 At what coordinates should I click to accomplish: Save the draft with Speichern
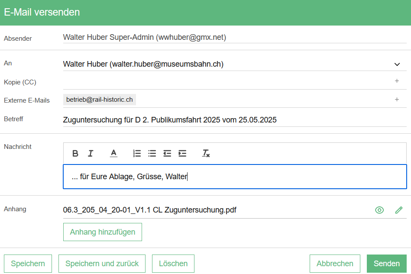[28, 263]
